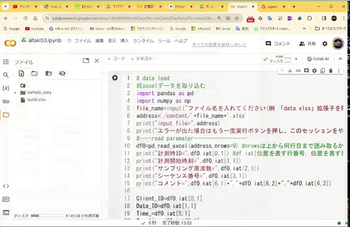
Task: Go up to the parent folder
Action: (x=23, y=85)
